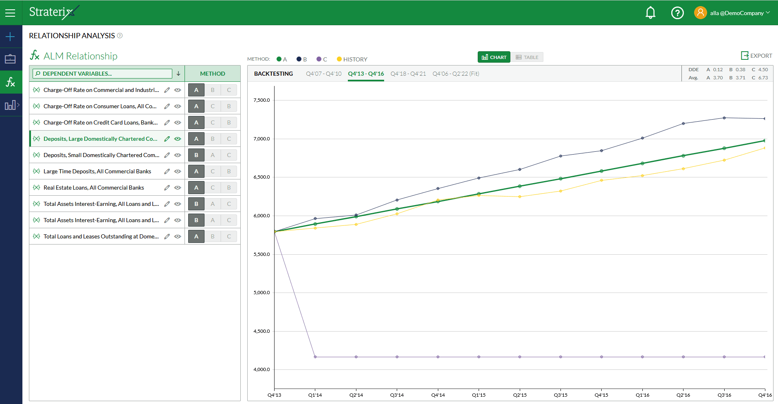Click the Export icon

745,56
